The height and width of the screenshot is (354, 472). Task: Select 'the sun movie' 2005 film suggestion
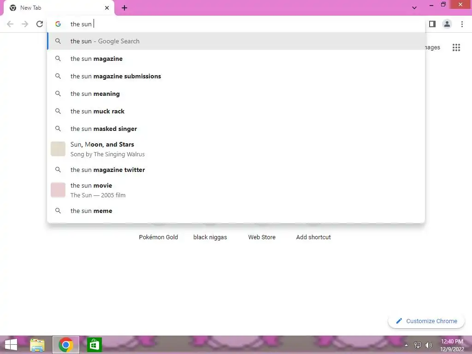(x=236, y=190)
